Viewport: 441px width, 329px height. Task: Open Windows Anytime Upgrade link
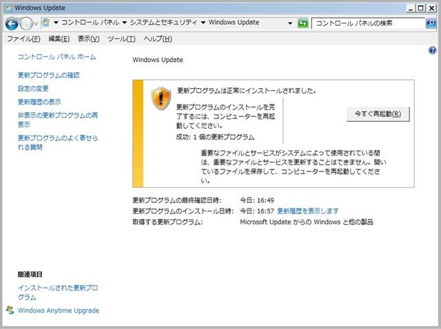59,310
